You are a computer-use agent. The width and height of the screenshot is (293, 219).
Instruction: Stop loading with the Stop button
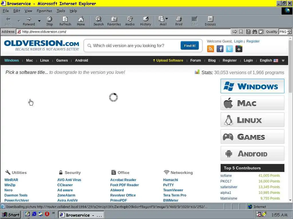[50, 21]
